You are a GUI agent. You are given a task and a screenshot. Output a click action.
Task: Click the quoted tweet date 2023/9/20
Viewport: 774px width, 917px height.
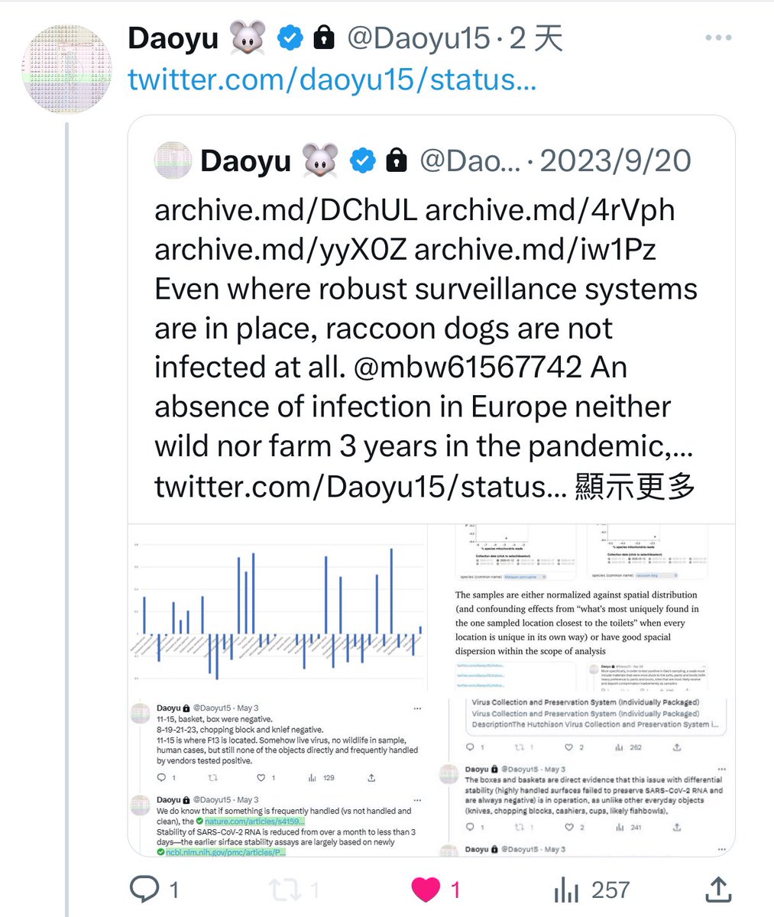(615, 161)
